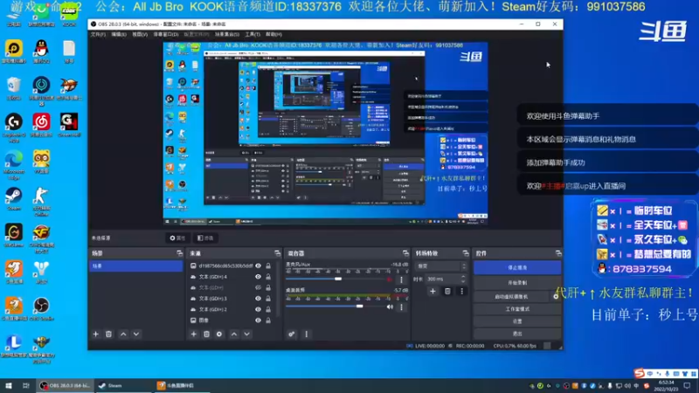Image resolution: width=699 pixels, height=393 pixels.
Task: Remove scene transition with trash icon
Action: pos(447,292)
